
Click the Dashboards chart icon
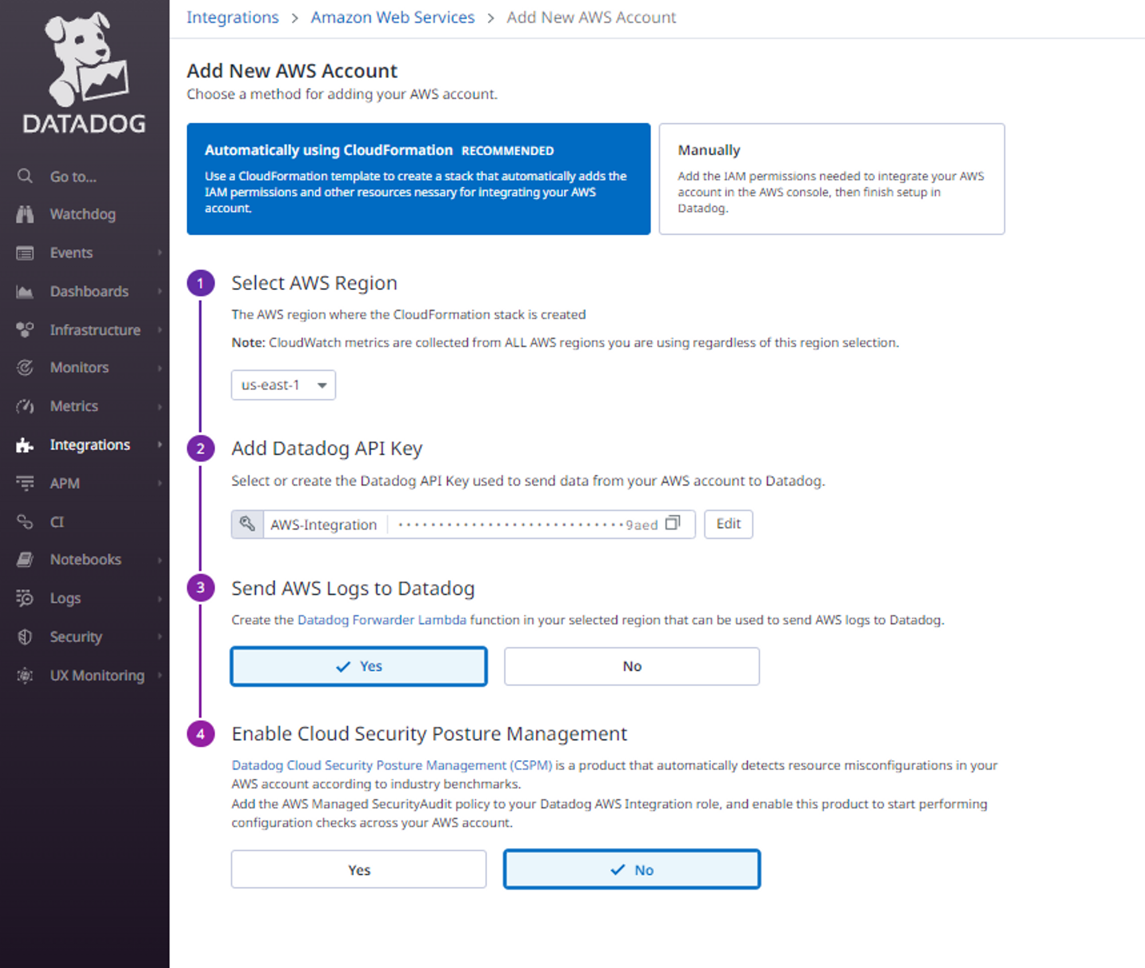pos(25,292)
